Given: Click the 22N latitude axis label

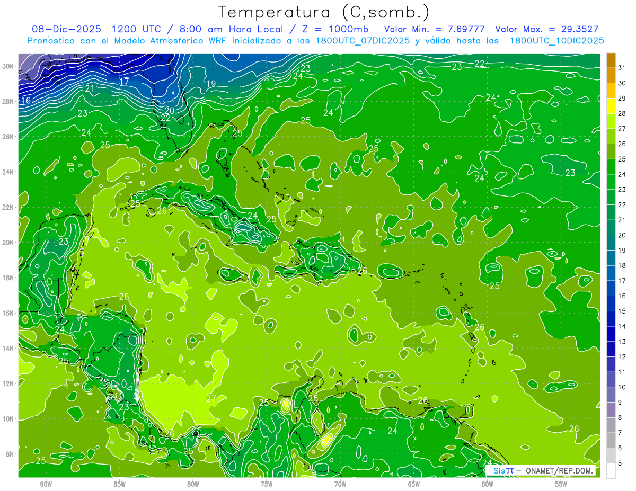Looking at the screenshot, I should [x=9, y=207].
